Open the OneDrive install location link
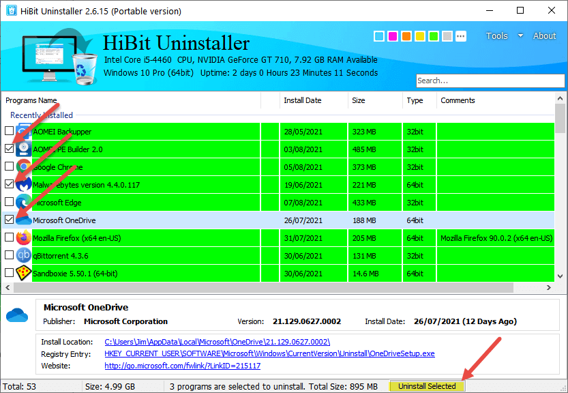Image resolution: width=568 pixels, height=393 pixels. [217, 342]
